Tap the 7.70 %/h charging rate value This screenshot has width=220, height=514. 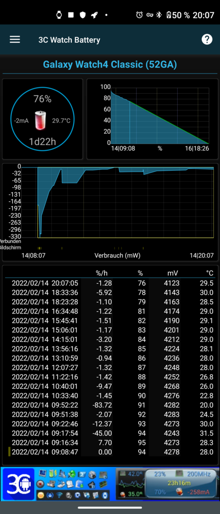[105, 443]
